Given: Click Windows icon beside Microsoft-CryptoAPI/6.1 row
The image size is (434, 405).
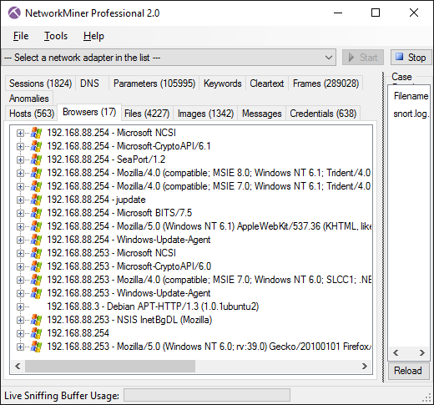Looking at the screenshot, I should point(36,146).
